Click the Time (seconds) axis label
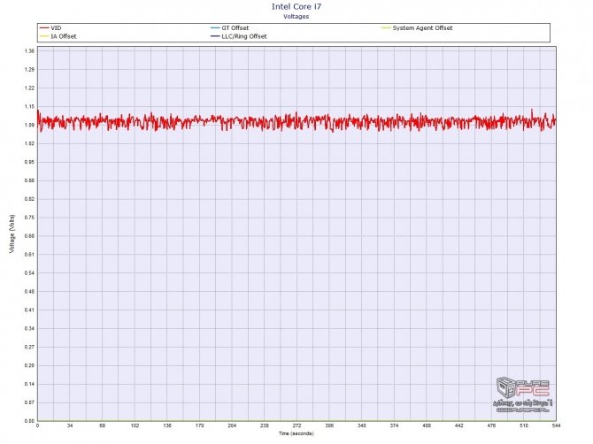593x444 pixels. [296, 433]
